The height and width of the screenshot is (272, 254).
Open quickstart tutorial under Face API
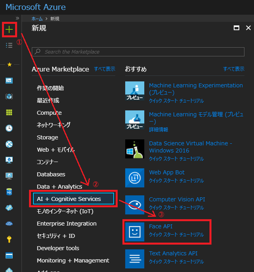(x=176, y=235)
